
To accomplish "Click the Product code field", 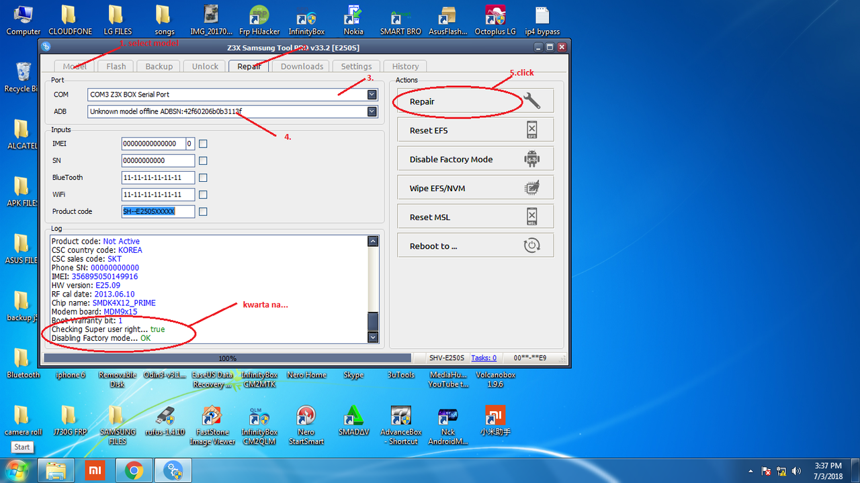I will pos(158,211).
